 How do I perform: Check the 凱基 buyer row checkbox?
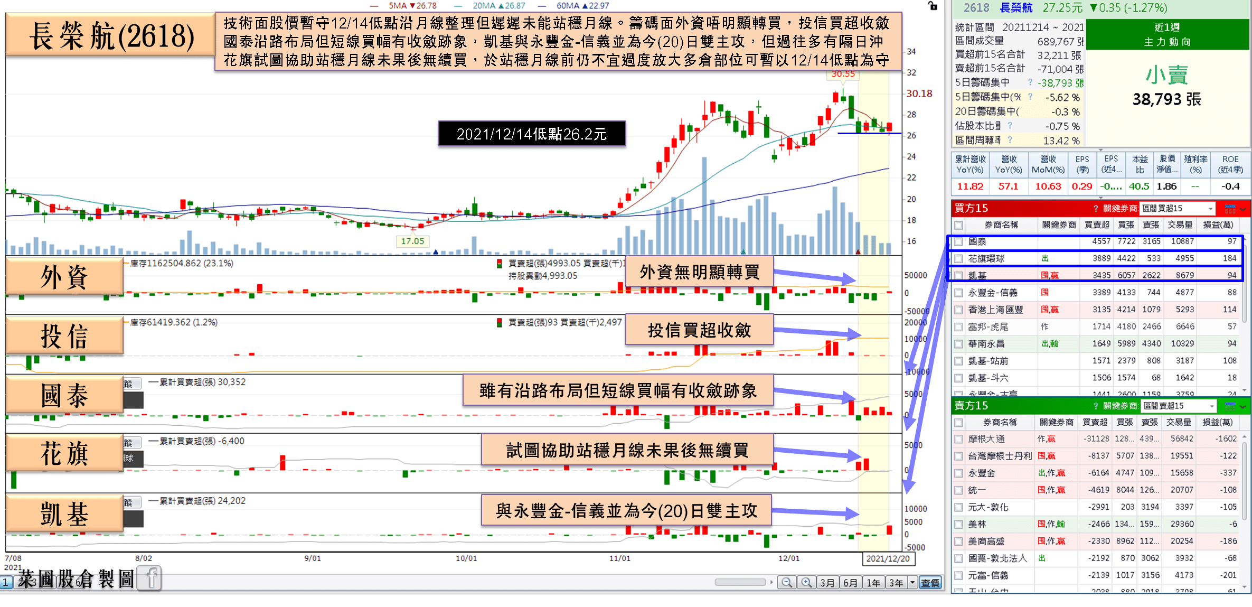(x=958, y=276)
